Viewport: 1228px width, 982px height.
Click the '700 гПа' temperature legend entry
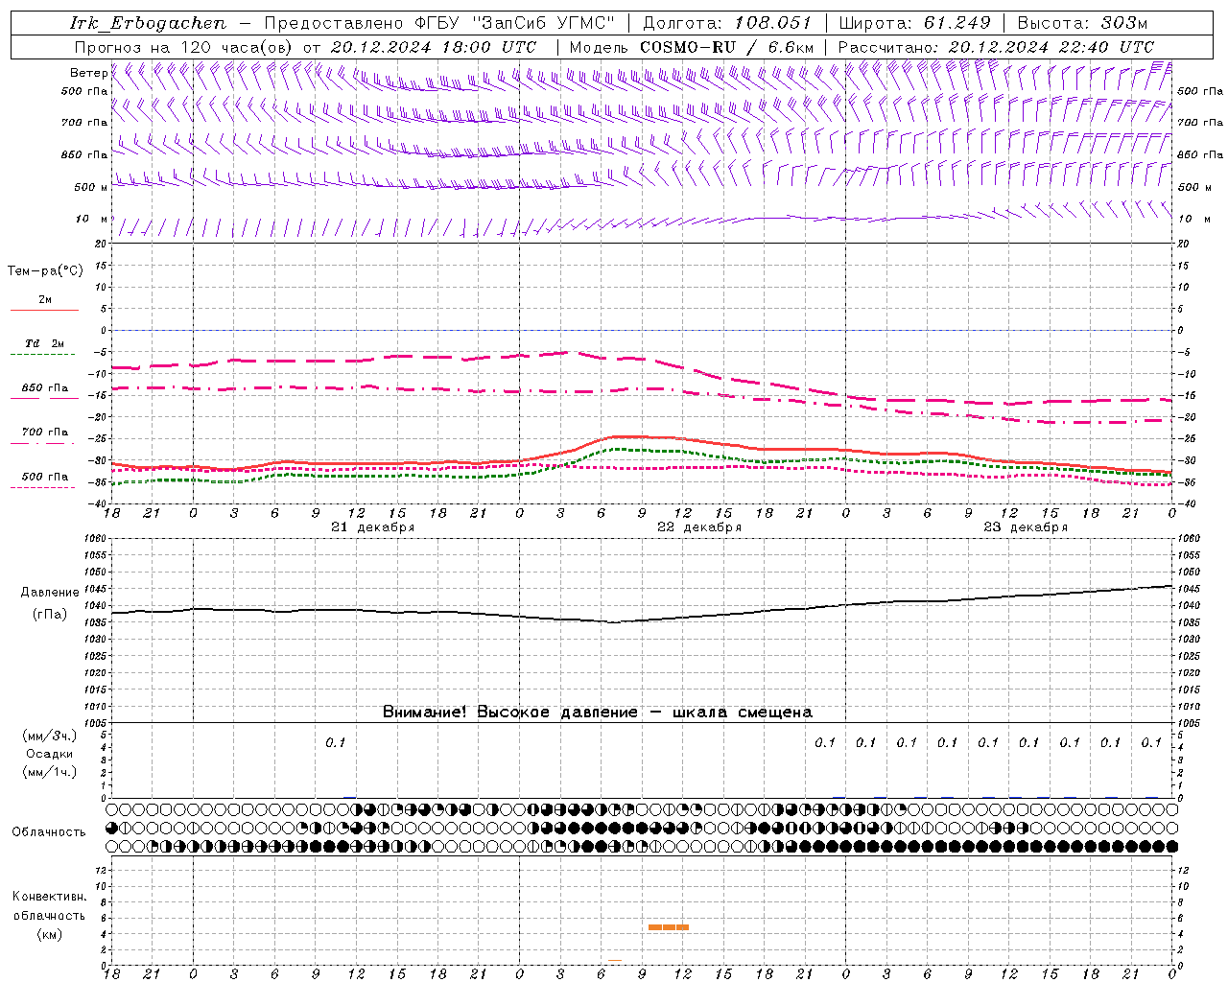[x=45, y=433]
